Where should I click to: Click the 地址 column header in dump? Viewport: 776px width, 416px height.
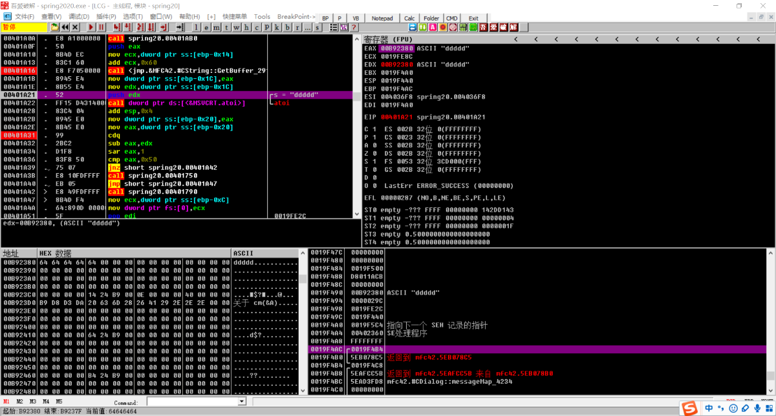point(18,253)
